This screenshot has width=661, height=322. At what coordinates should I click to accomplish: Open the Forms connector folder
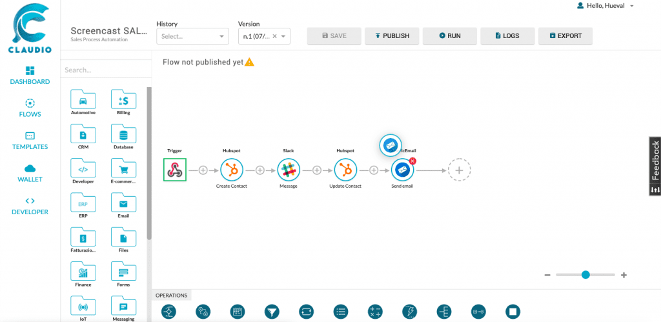[123, 275]
